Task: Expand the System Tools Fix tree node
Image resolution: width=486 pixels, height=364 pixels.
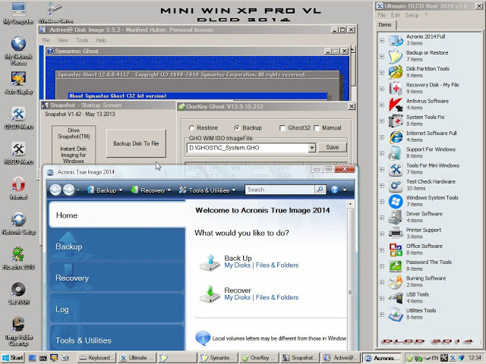Action: point(382,121)
